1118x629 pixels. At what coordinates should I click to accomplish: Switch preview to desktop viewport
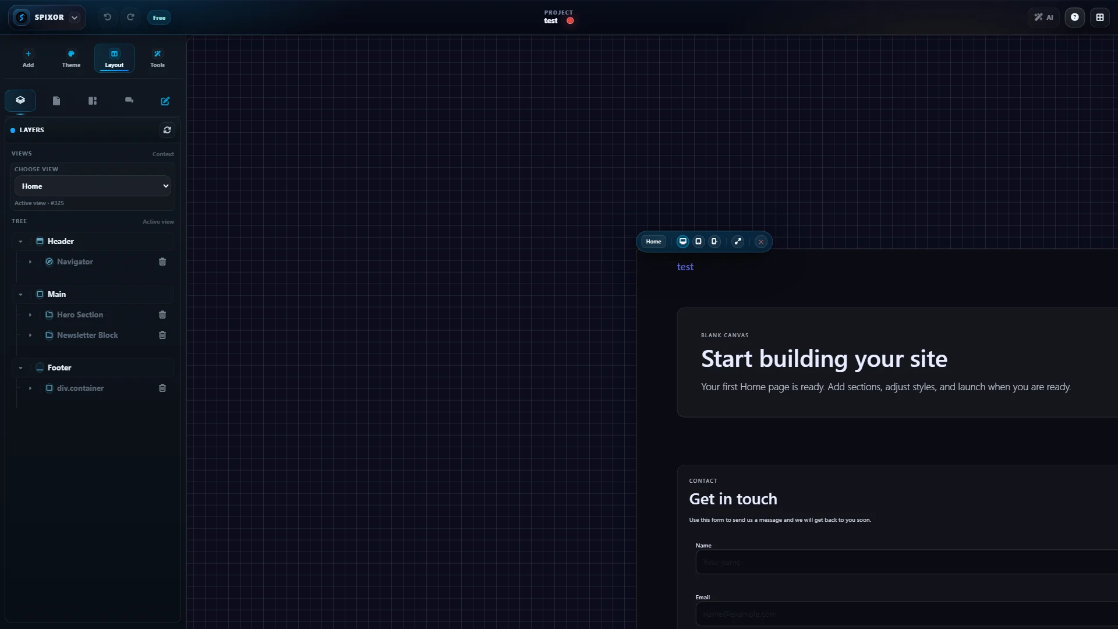[682, 242]
